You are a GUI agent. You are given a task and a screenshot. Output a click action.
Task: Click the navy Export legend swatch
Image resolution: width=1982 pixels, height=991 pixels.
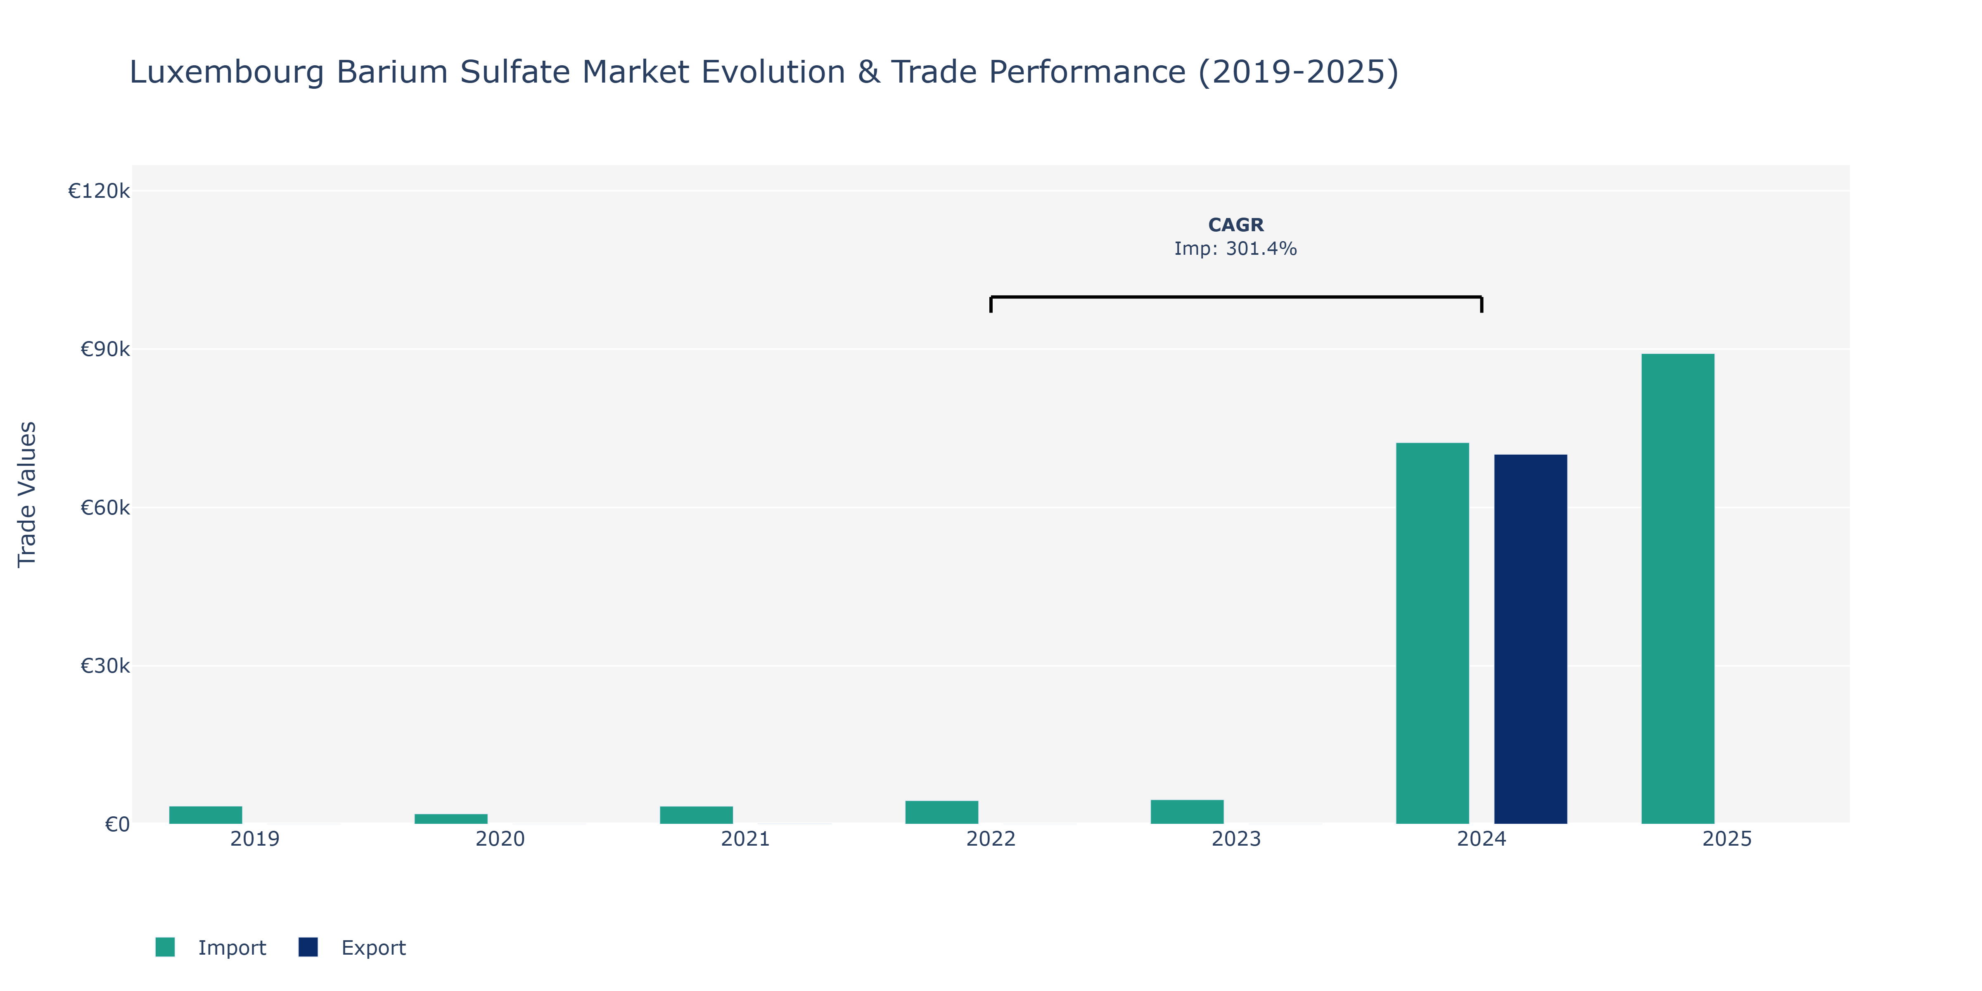(x=308, y=947)
